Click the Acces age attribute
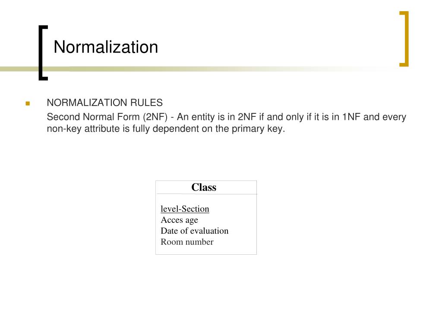442x331 pixels. point(179,220)
